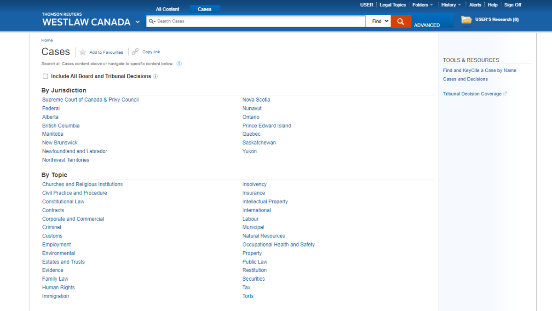
Task: Add Cases page to Favourites via star icon
Action: [82, 52]
